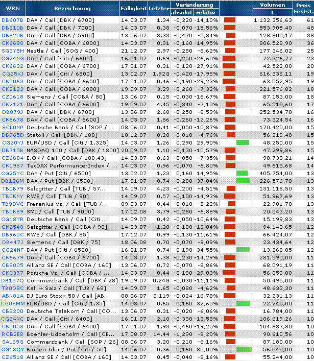The image size is (314, 361).
Task: Click the description Nestle / Call [SOG / 400]
Action: (x=62, y=51)
